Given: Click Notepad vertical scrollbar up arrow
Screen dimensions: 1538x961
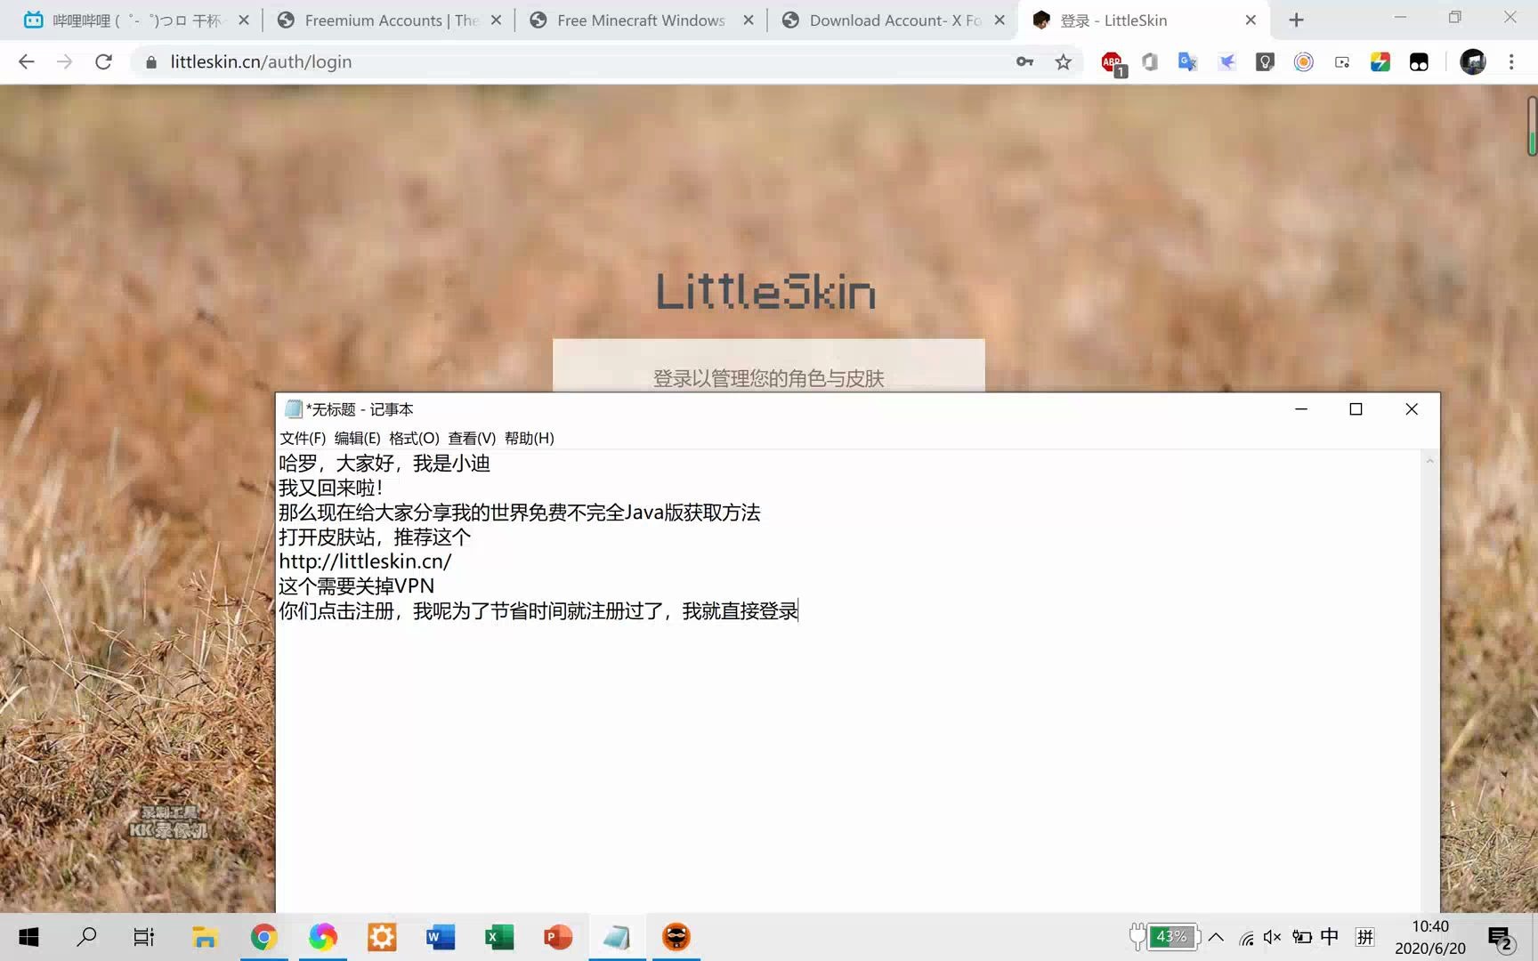Looking at the screenshot, I should click(x=1429, y=460).
